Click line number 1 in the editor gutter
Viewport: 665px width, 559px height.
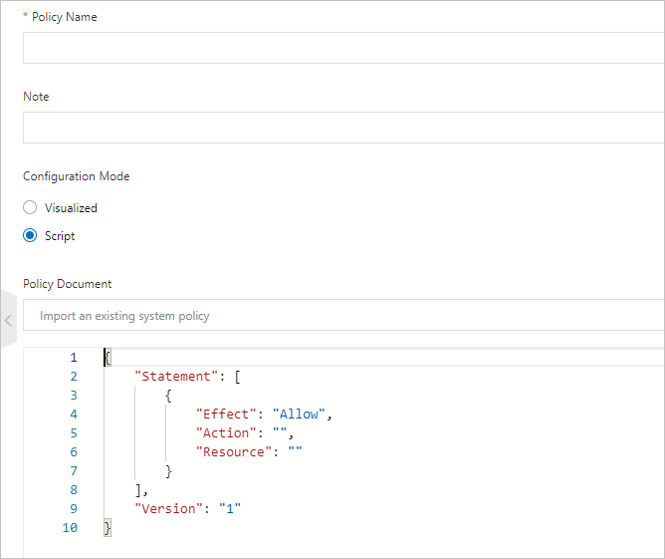click(x=74, y=358)
